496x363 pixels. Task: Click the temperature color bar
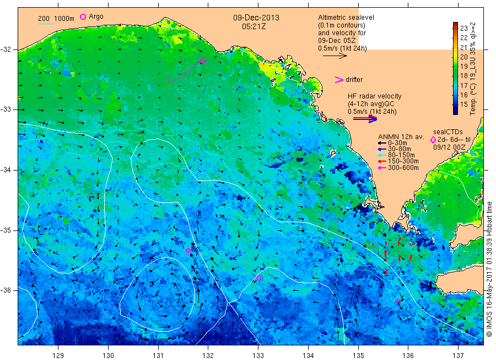pyautogui.click(x=455, y=68)
